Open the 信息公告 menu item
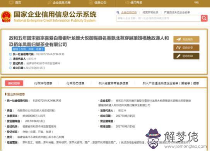The height and width of the screenshot is (151, 210). point(100,2)
